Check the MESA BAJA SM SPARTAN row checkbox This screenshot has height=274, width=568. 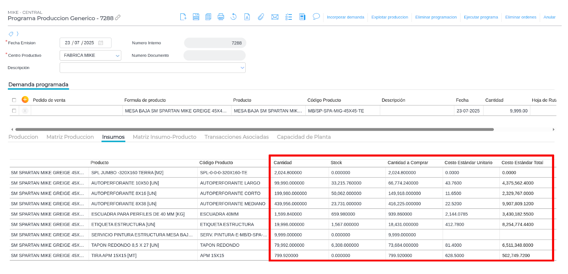click(x=14, y=111)
